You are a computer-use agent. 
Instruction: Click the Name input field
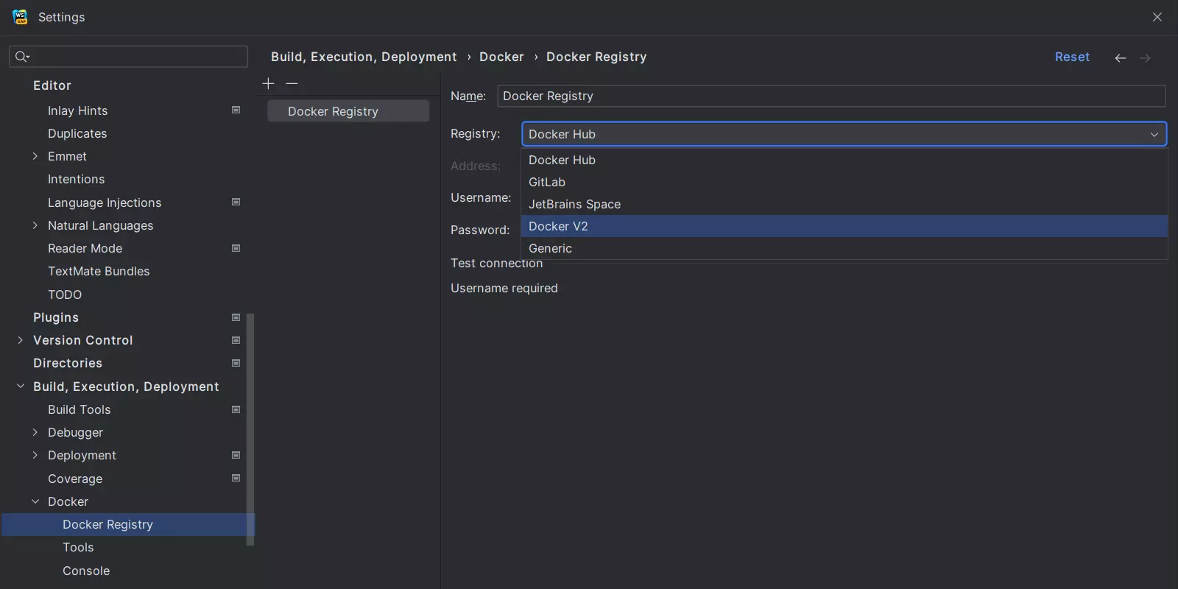pyautogui.click(x=830, y=96)
